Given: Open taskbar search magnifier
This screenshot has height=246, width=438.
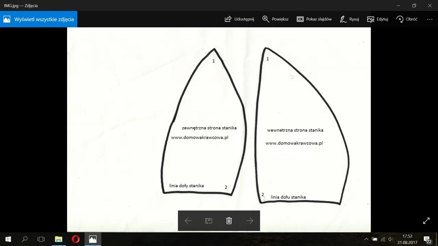Looking at the screenshot, I should (x=25, y=239).
